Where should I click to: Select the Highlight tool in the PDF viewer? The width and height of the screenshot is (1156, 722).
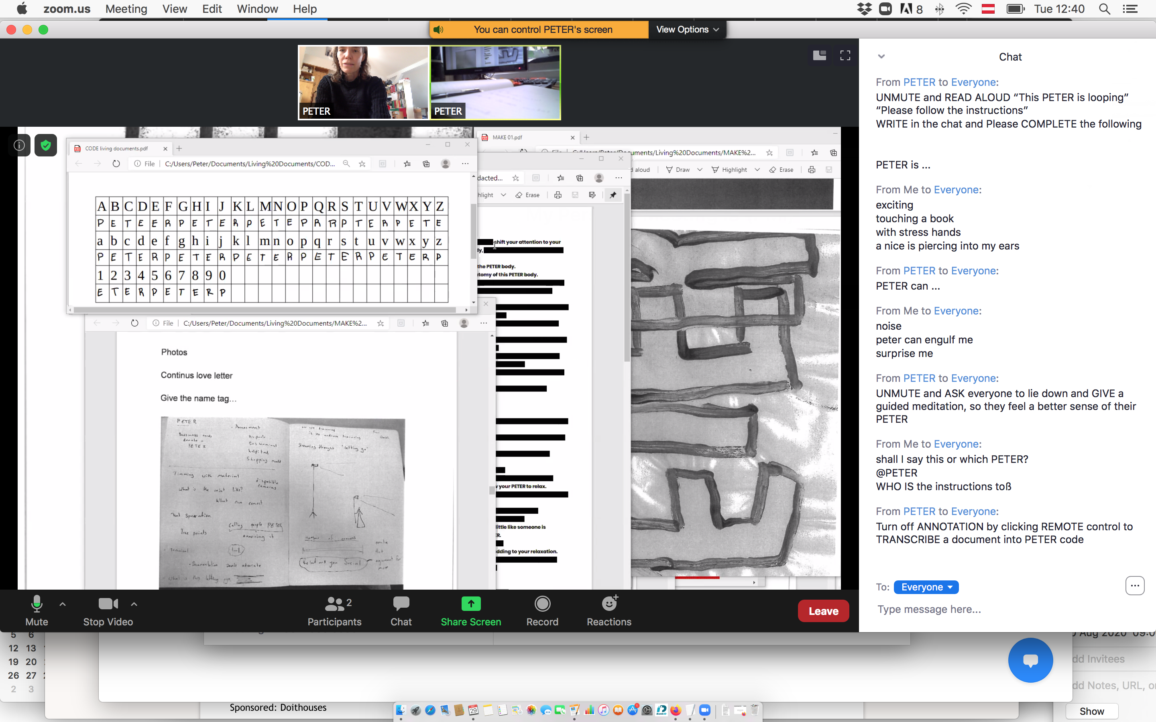tap(734, 170)
